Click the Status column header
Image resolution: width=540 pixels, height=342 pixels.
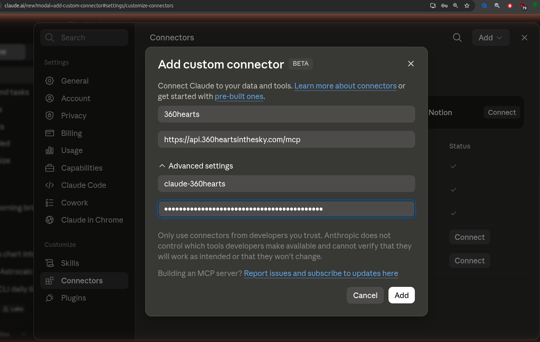459,146
